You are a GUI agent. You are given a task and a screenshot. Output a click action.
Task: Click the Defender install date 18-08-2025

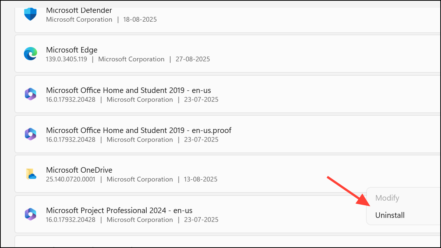coord(140,19)
